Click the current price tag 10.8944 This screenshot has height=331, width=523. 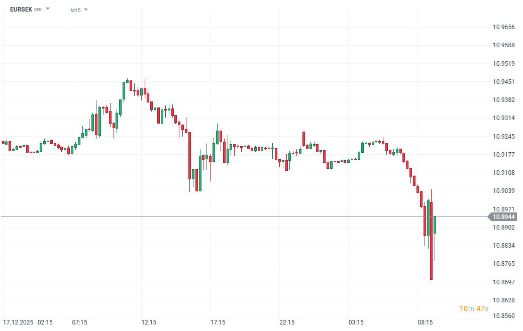click(x=504, y=217)
